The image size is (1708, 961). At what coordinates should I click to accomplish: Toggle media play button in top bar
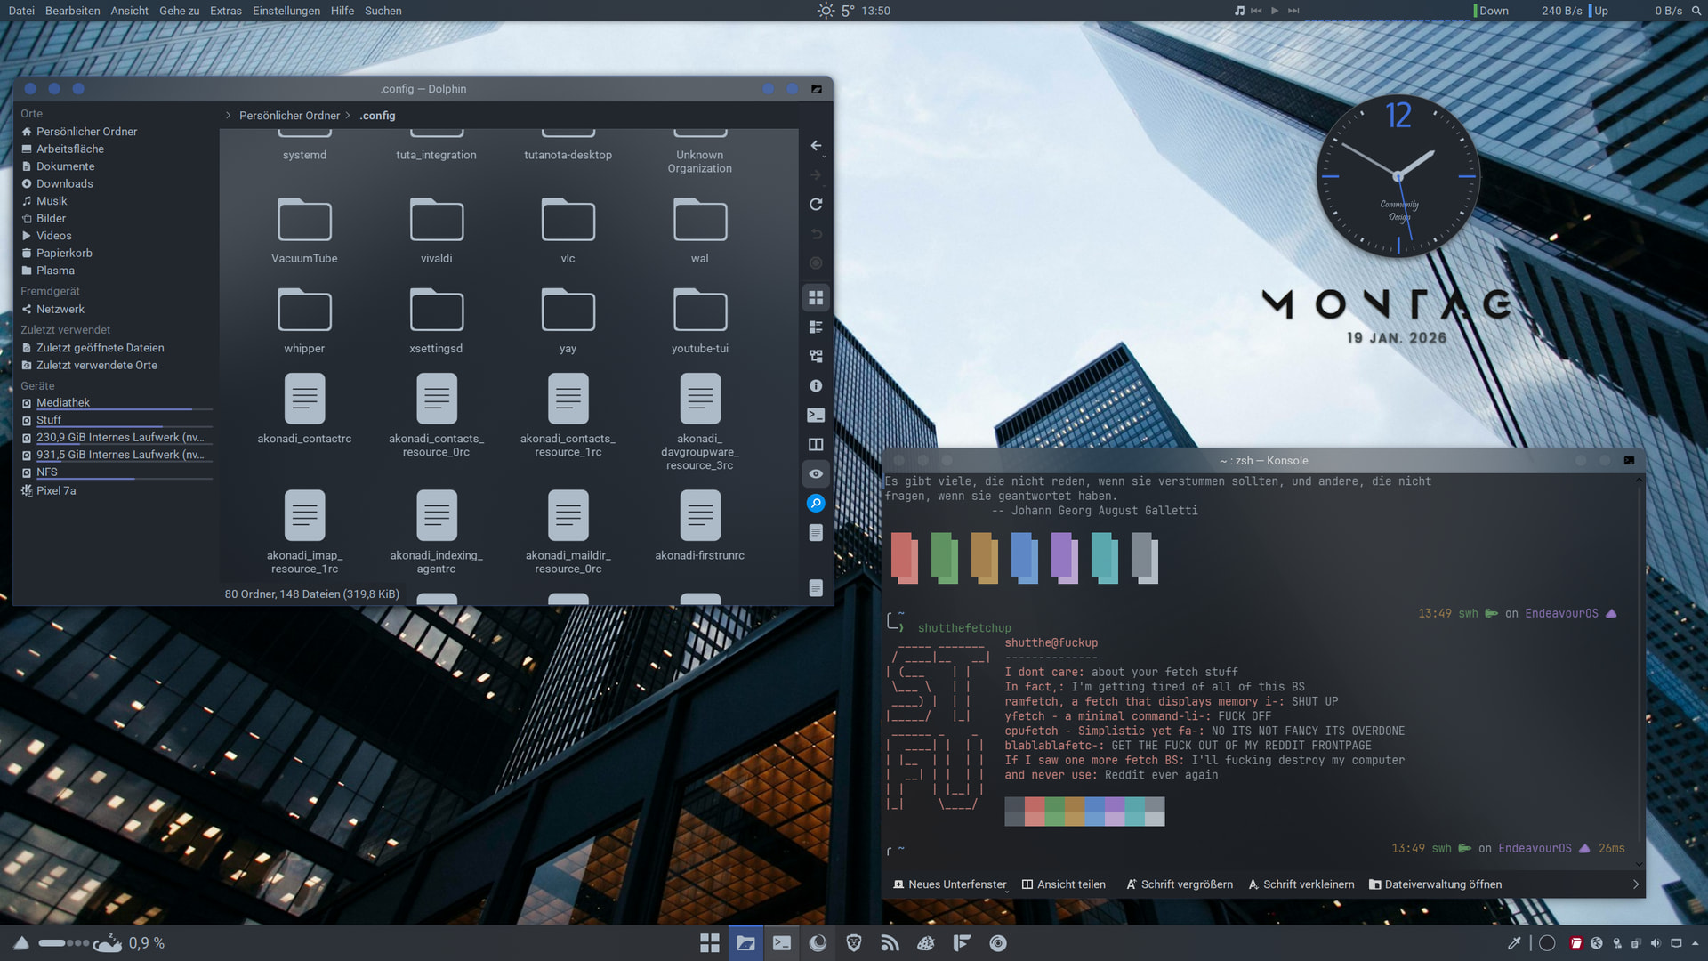coord(1275,11)
